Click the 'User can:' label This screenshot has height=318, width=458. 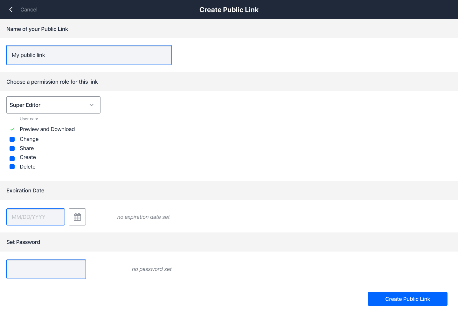(x=29, y=119)
